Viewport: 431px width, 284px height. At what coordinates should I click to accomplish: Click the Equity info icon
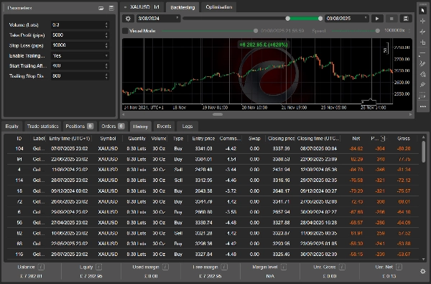[98, 267]
